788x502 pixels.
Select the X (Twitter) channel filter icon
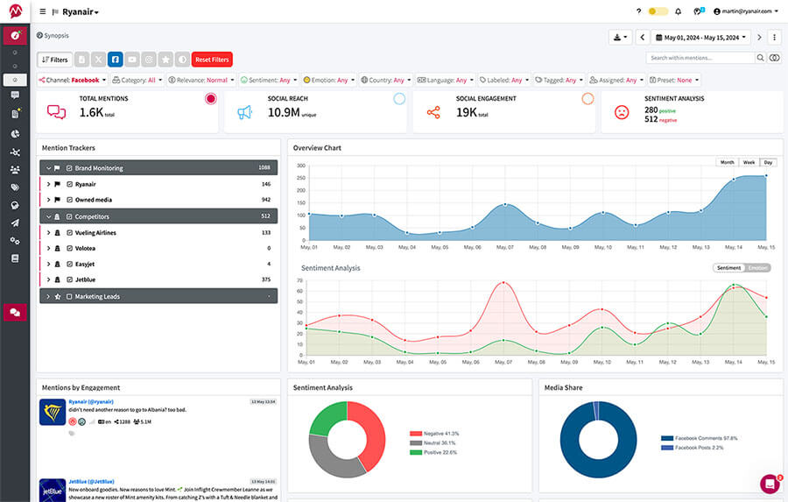pyautogui.click(x=98, y=60)
